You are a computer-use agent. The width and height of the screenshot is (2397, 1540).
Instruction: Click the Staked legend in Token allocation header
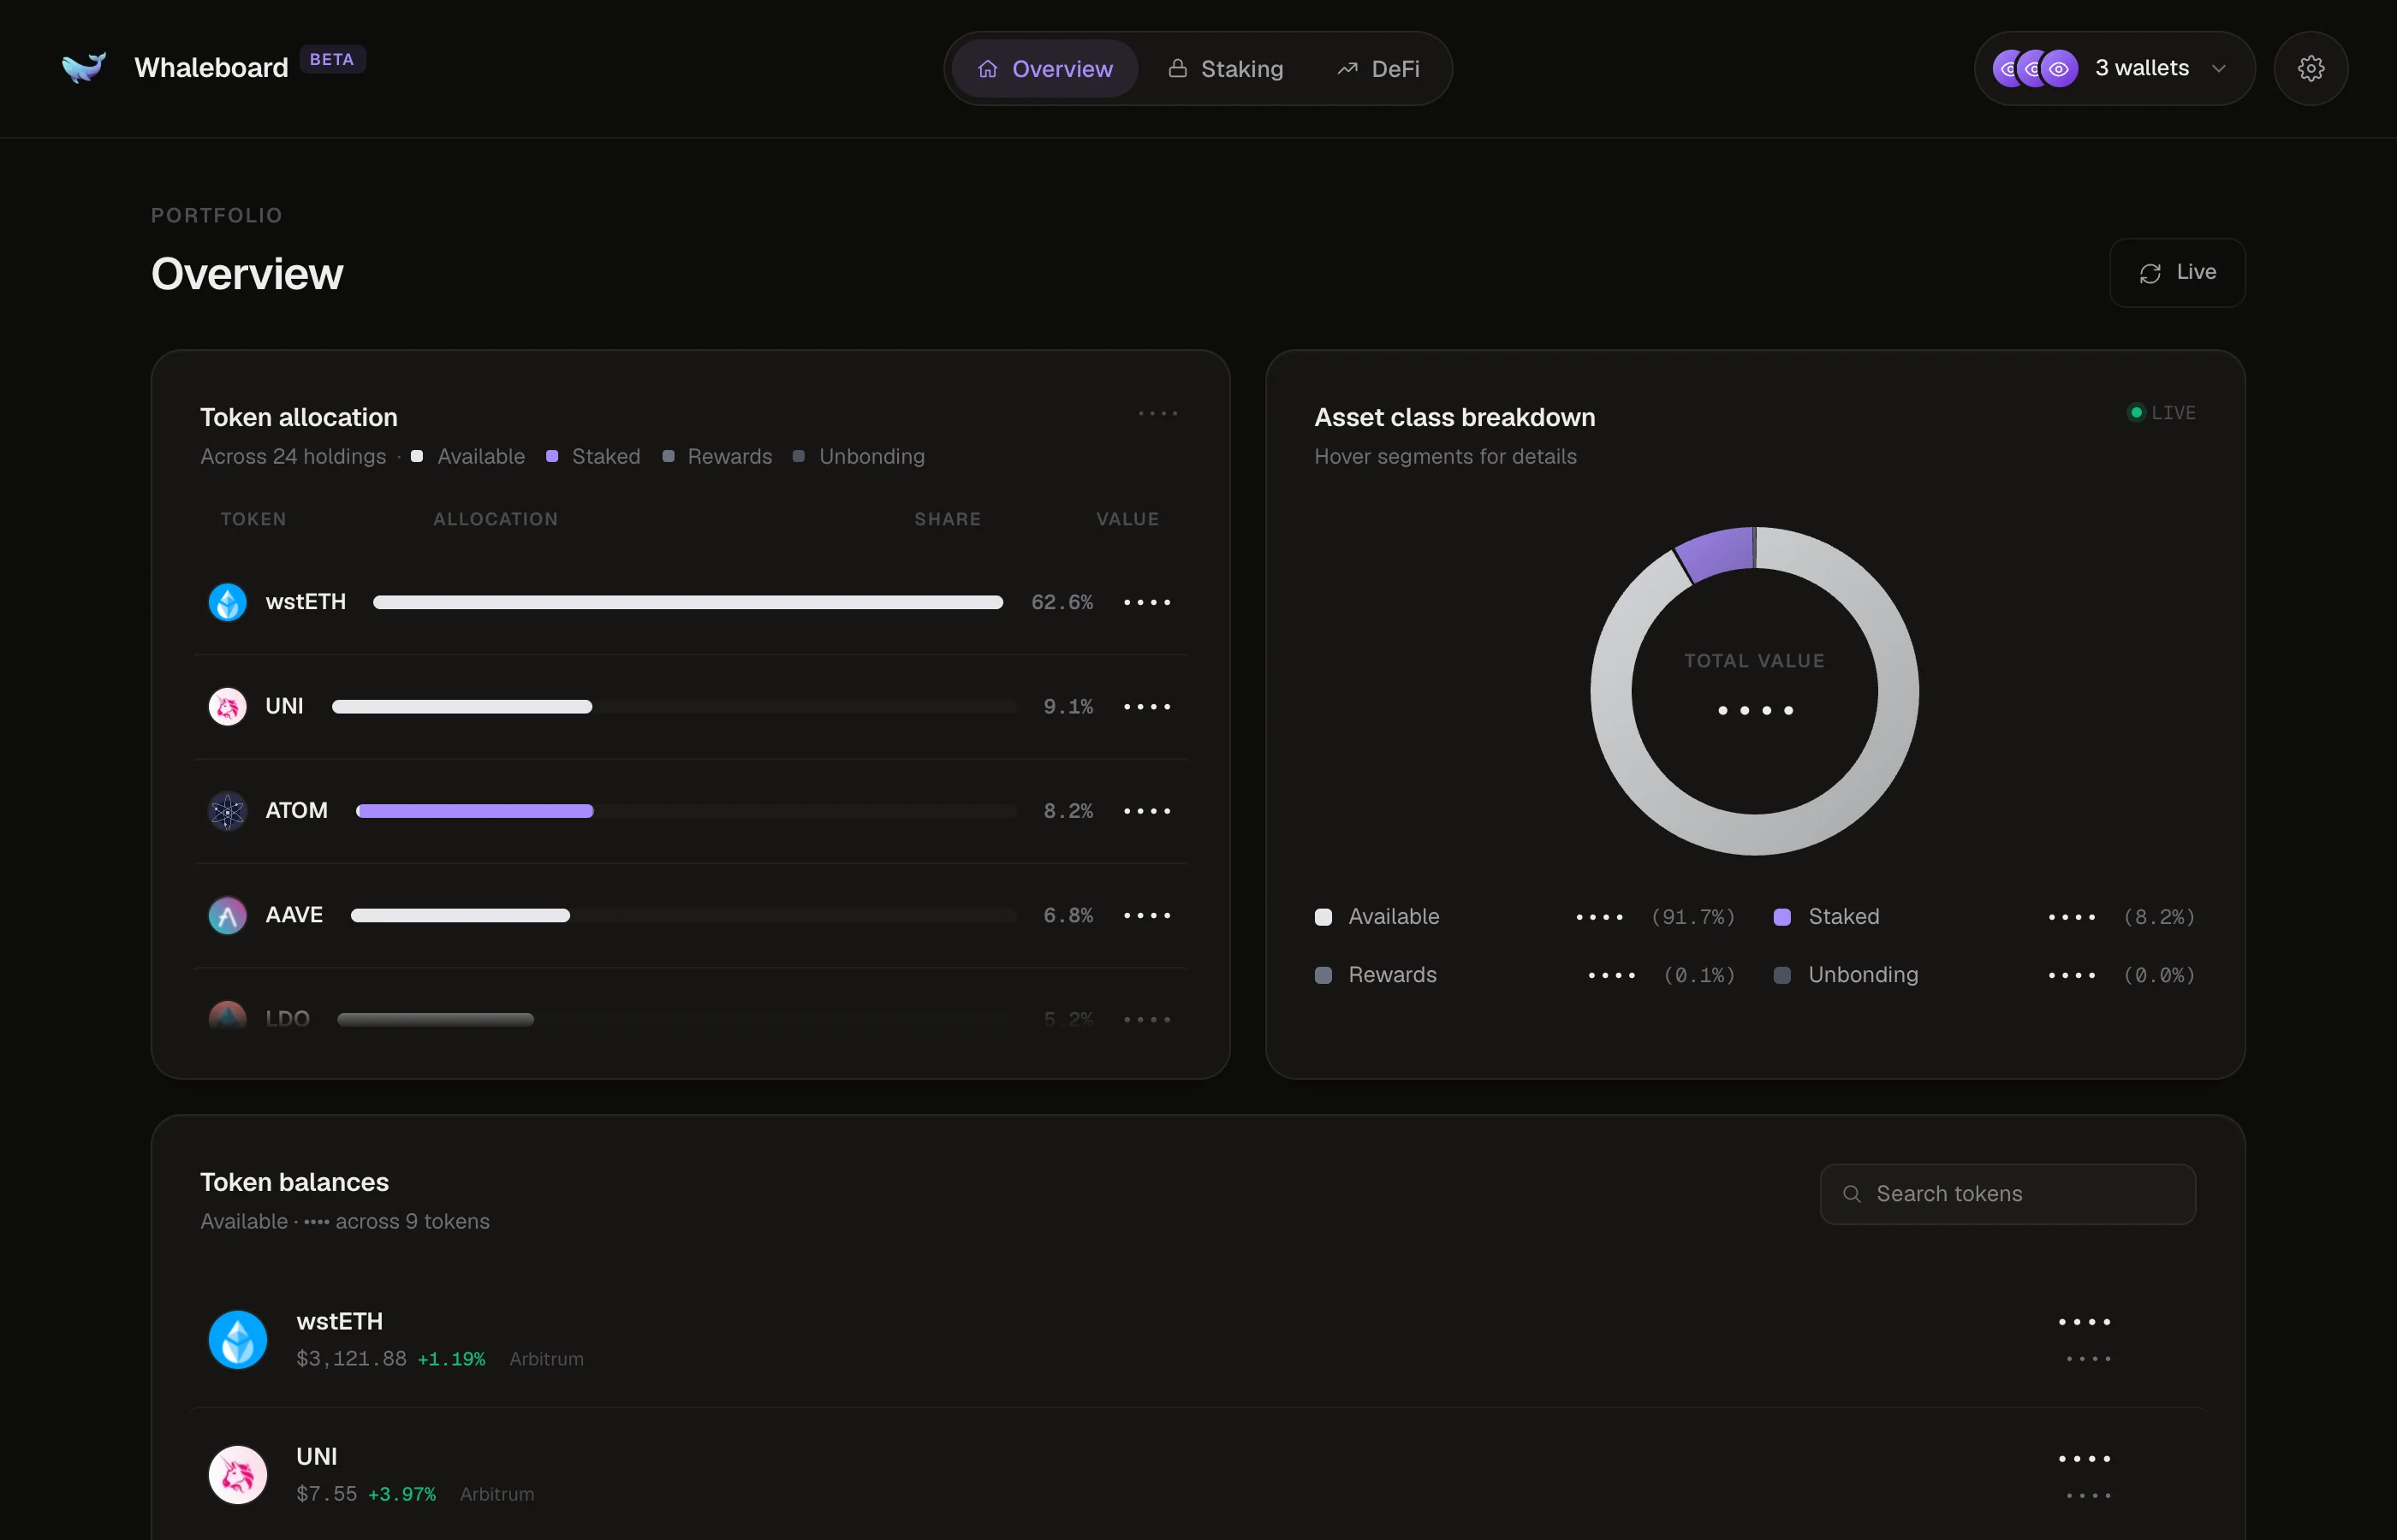(x=593, y=456)
